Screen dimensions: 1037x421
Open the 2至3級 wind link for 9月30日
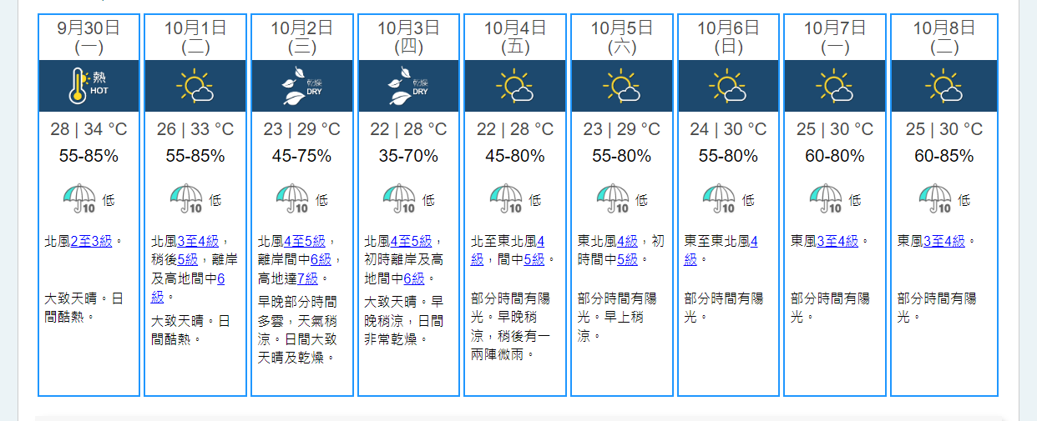(x=91, y=241)
